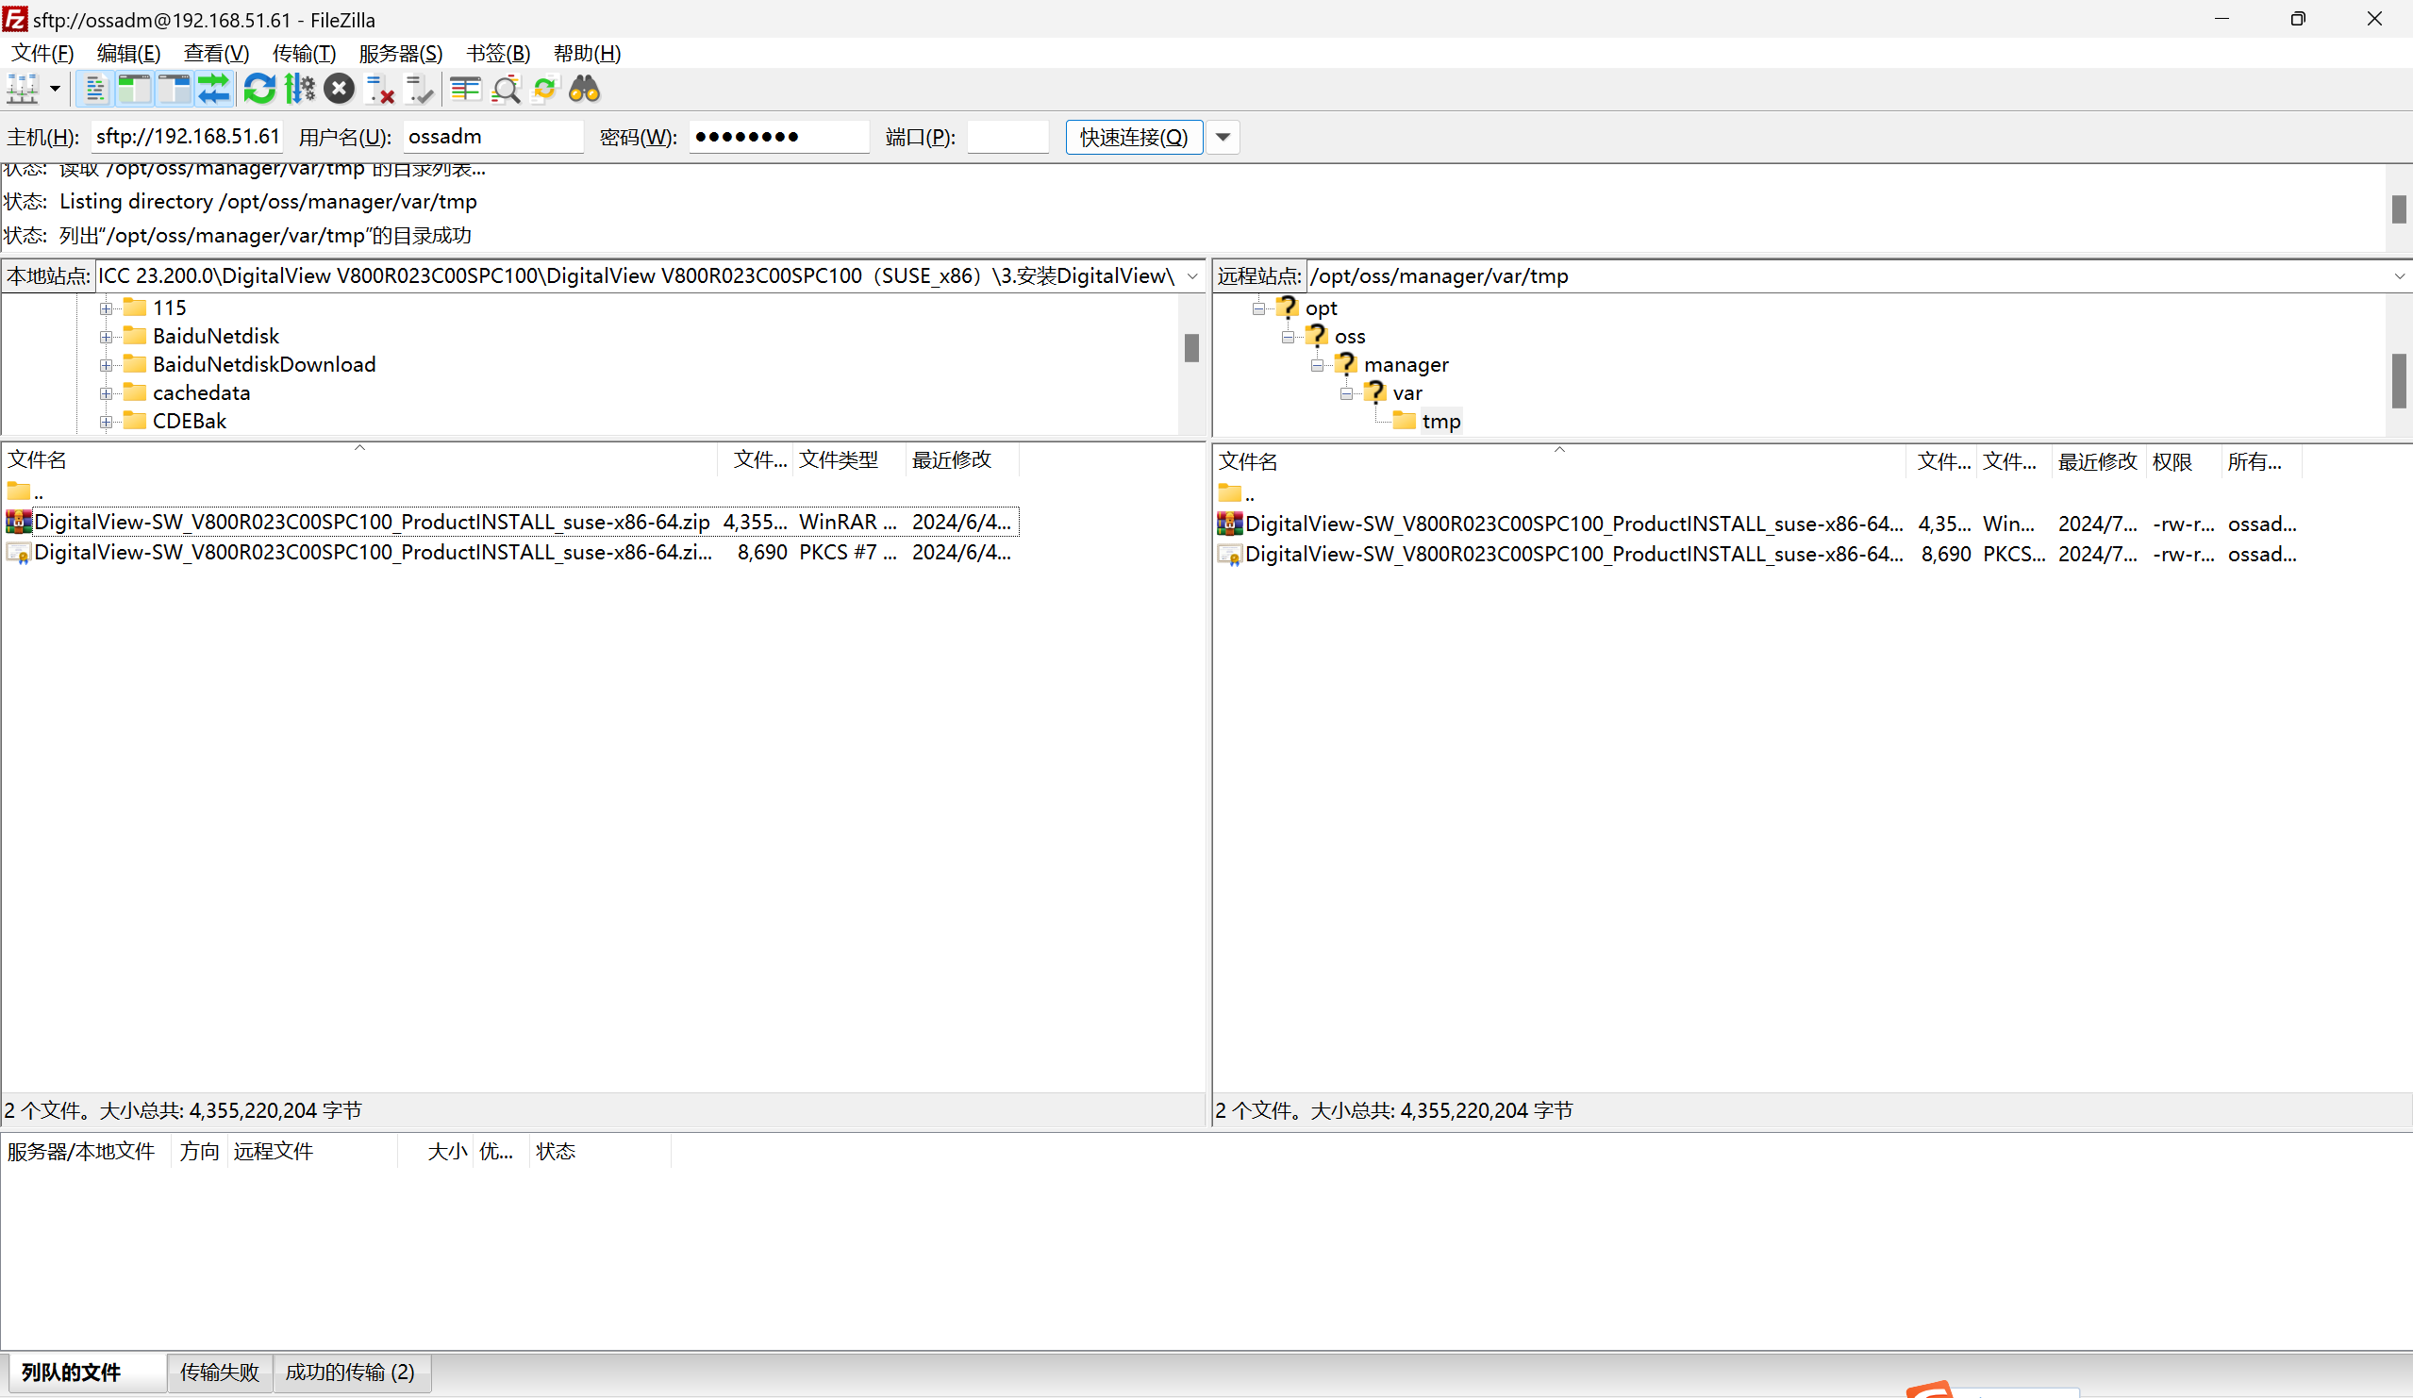Click the remote tree scrollbar thumb
Screen dimensions: 2413x1398
pos(2399,381)
